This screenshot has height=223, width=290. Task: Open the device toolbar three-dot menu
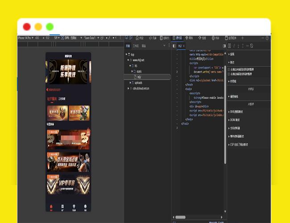(x=120, y=38)
